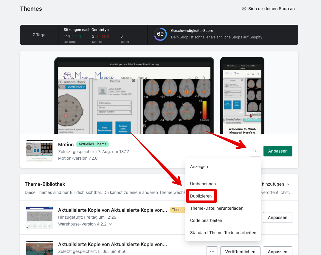The image size is (321, 255).
Task: Choose 'Theme-Datei herunterladen' menu entry
Action: pos(223,208)
